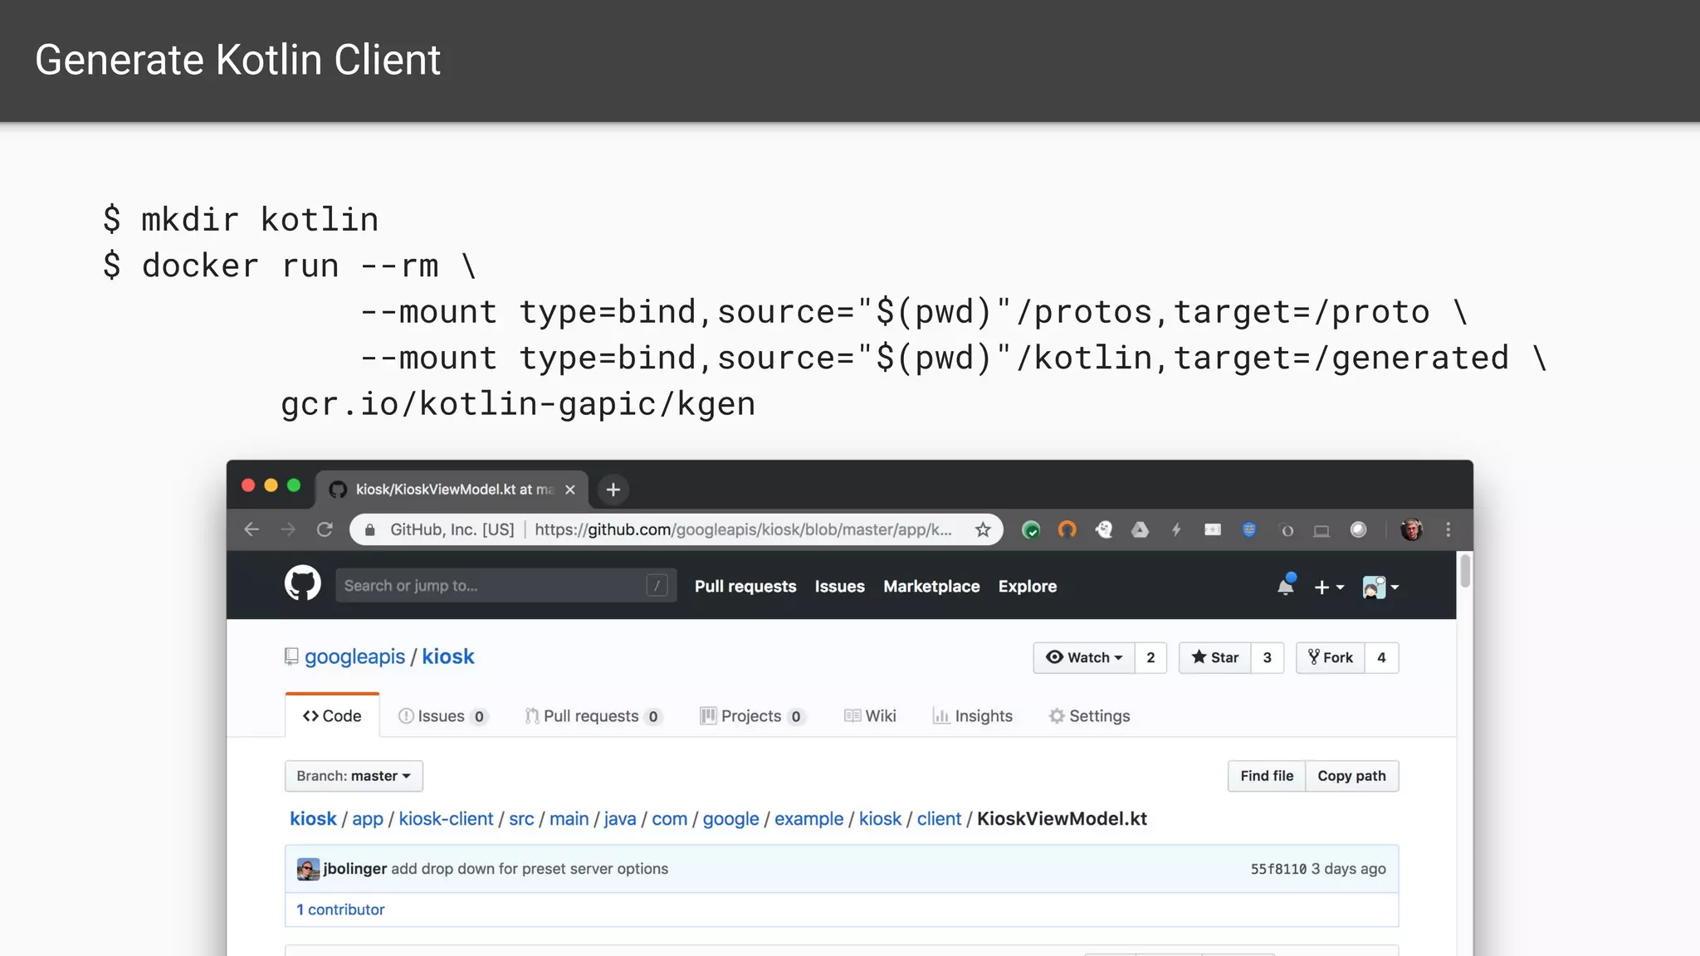Close the kiosk/KioskViewModel.kt tab
This screenshot has width=1700, height=956.
click(570, 490)
